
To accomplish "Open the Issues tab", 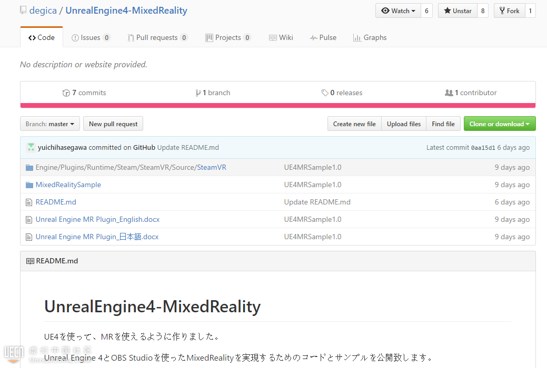I will (91, 37).
